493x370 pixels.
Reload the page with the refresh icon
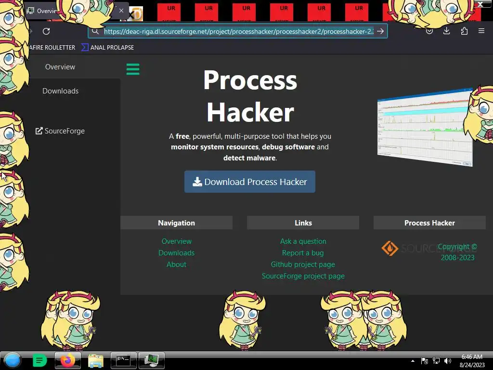coord(46,31)
